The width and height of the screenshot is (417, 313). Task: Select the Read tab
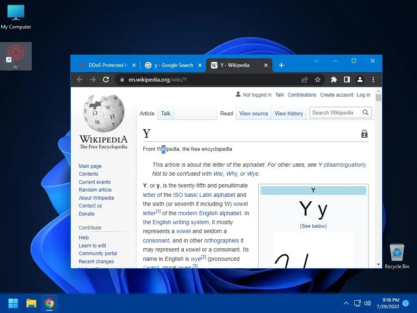click(226, 113)
